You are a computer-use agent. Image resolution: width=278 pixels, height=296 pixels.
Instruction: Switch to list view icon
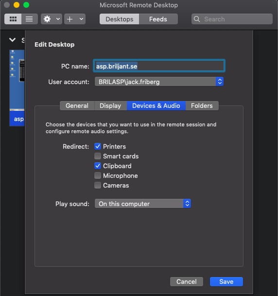pos(29,19)
